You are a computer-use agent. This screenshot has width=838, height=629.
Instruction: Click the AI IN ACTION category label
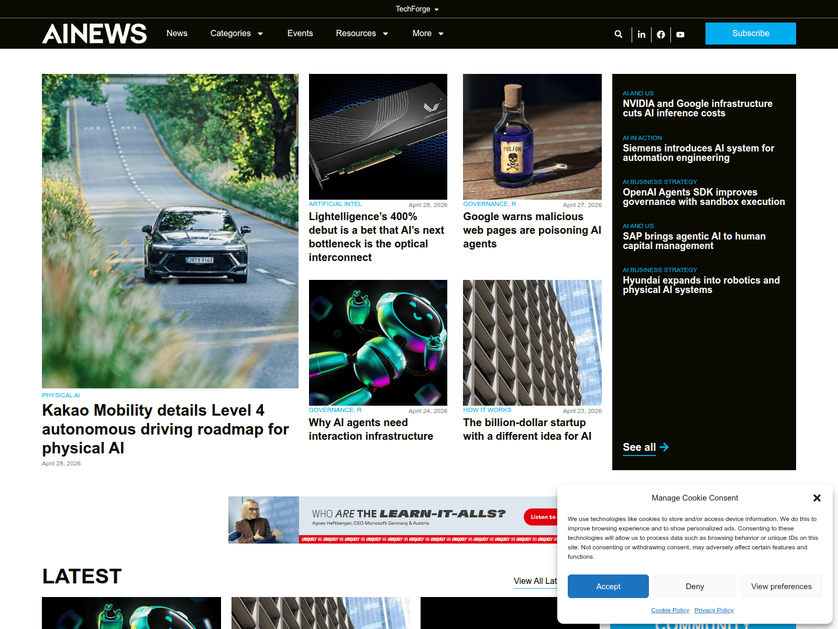click(642, 138)
